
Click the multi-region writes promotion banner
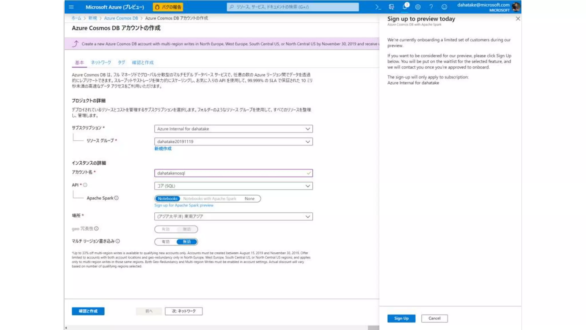[222, 44]
